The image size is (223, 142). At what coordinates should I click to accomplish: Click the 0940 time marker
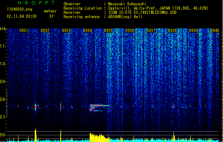click(x=215, y=31)
